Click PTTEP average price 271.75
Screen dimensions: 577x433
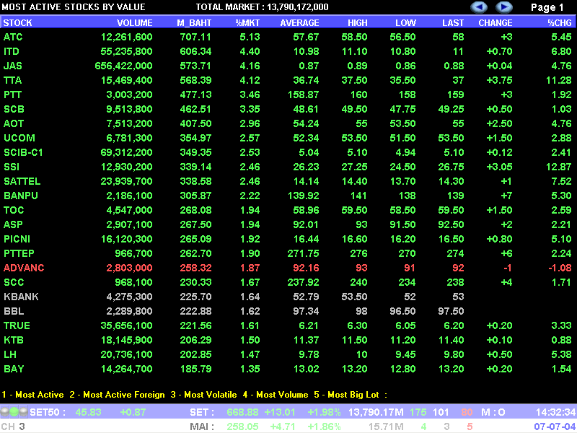point(303,254)
